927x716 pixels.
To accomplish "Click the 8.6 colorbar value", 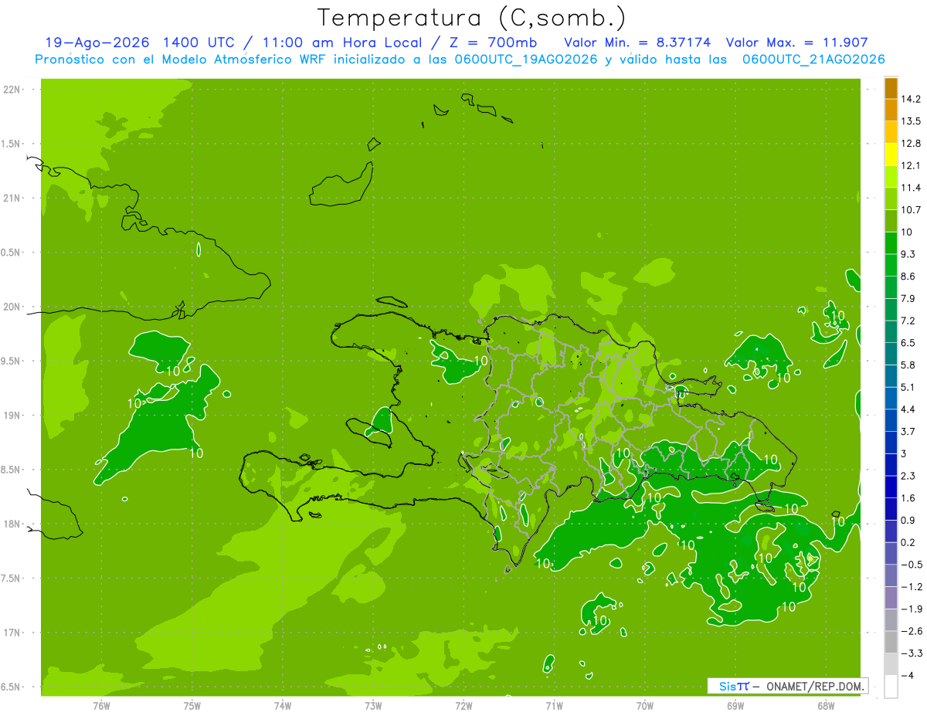I will pyautogui.click(x=908, y=277).
